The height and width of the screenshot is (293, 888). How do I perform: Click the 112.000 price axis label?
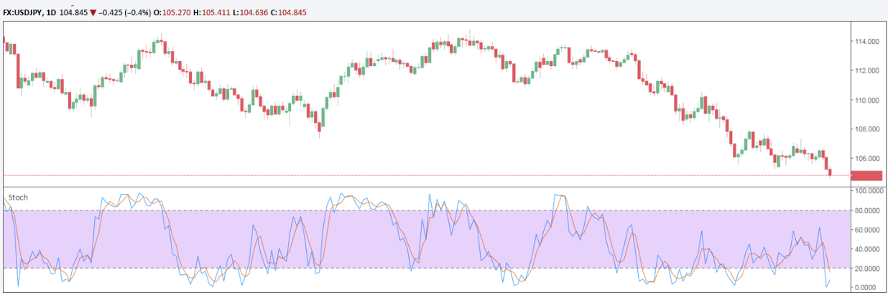tap(867, 71)
